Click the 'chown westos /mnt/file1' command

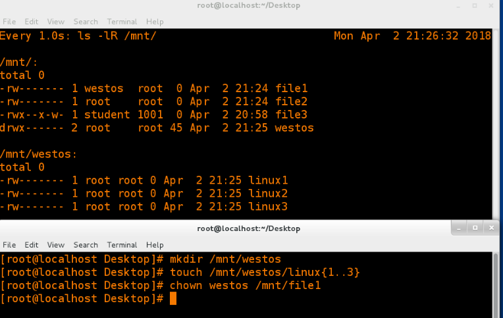[246, 285]
